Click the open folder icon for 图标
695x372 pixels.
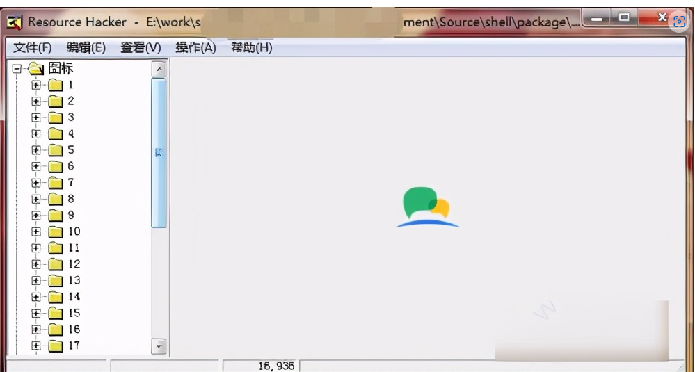35,69
